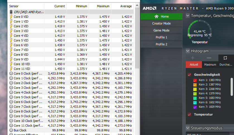Toggle the Kern 6 cyan checkbox

tap(195, 102)
